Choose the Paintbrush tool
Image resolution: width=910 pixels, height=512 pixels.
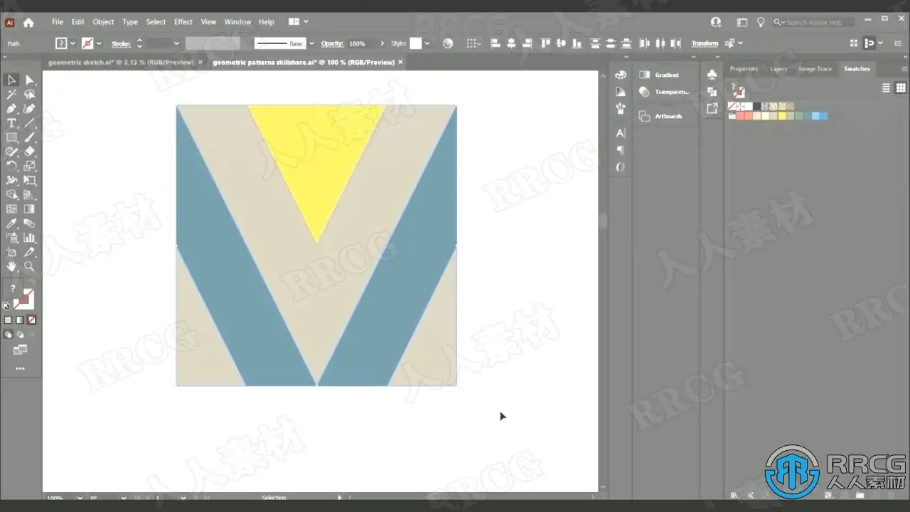pyautogui.click(x=30, y=137)
